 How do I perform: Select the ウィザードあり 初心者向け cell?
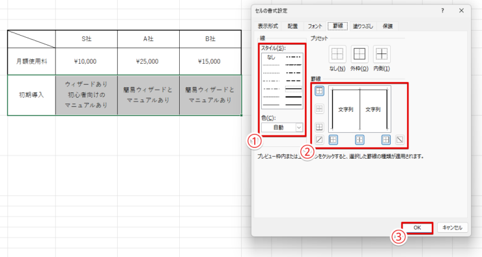coord(87,95)
